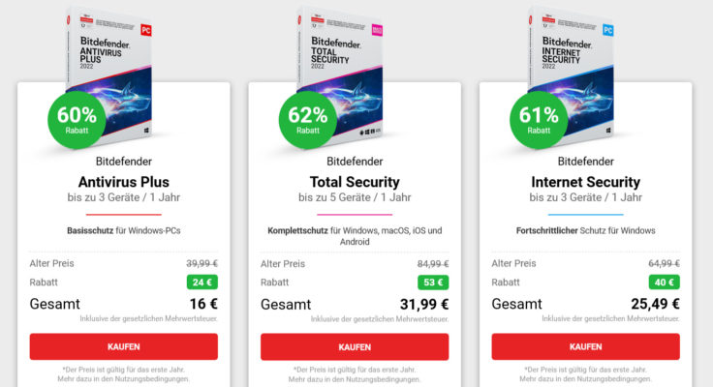Click the Antivirus Plus 2022 product box image

(110, 73)
